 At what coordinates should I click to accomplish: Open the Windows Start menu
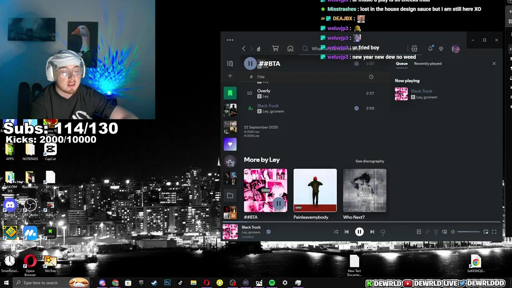pos(6,283)
